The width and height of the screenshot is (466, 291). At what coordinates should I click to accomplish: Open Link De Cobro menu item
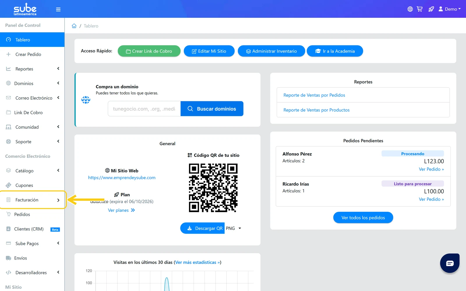[x=32, y=112]
